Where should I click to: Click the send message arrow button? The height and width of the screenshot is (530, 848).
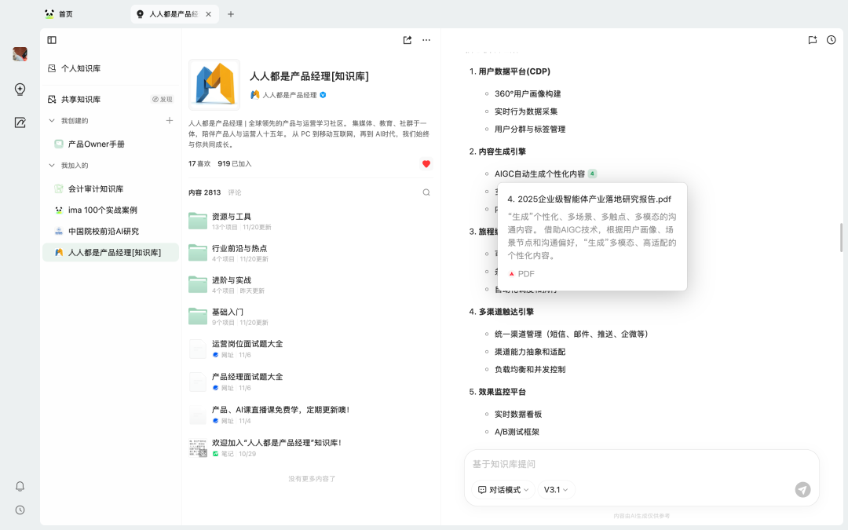[802, 489]
